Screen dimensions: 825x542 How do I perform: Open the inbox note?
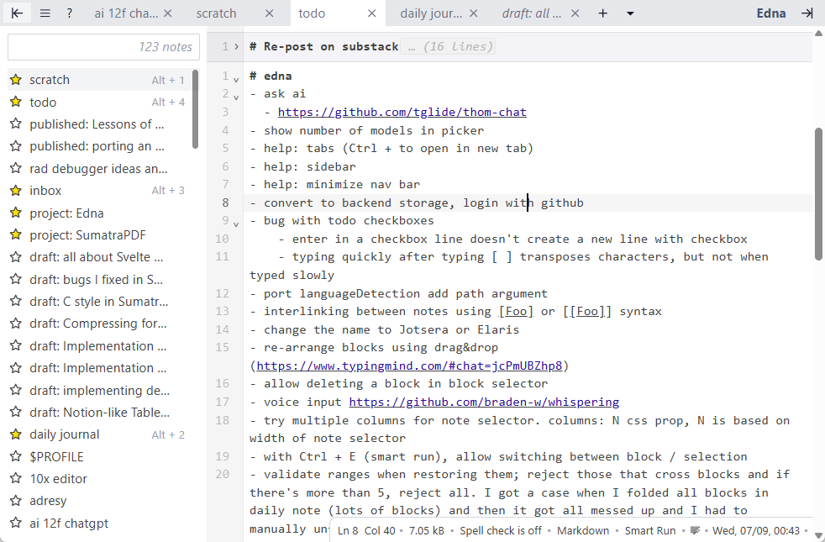pyautogui.click(x=100, y=190)
